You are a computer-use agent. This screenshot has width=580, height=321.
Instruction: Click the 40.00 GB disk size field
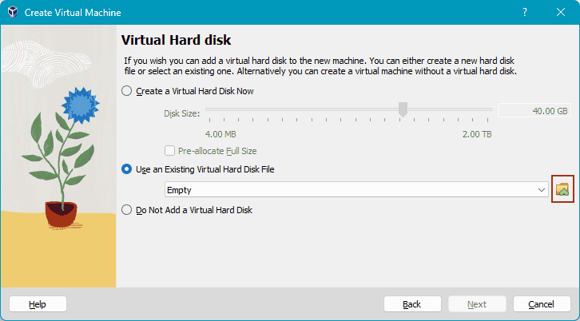[x=534, y=111]
